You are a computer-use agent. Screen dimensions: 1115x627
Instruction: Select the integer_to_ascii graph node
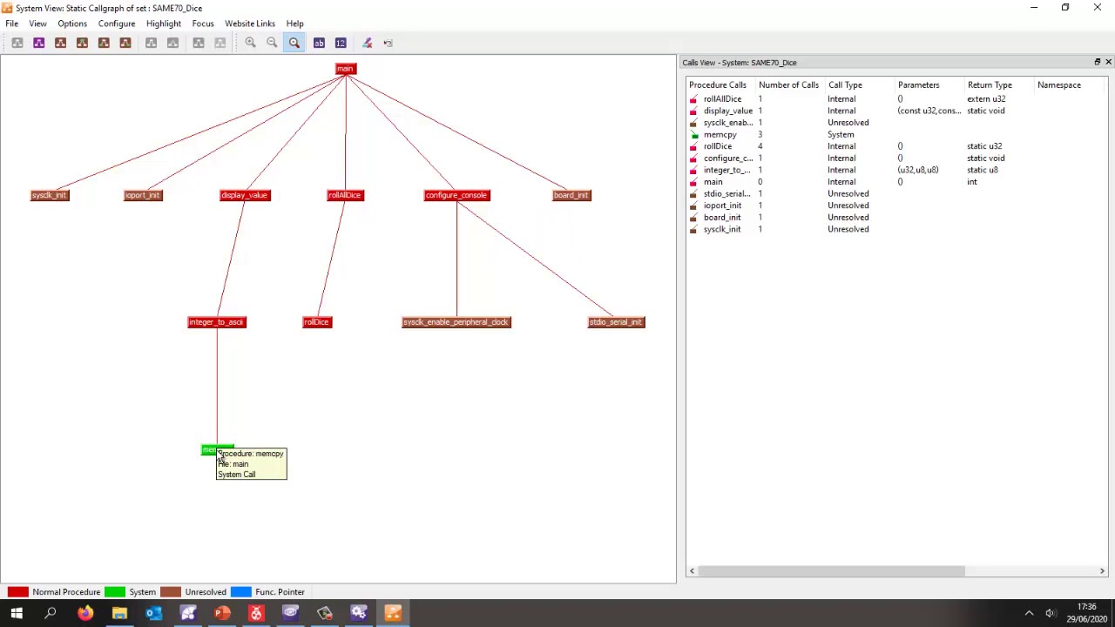217,322
